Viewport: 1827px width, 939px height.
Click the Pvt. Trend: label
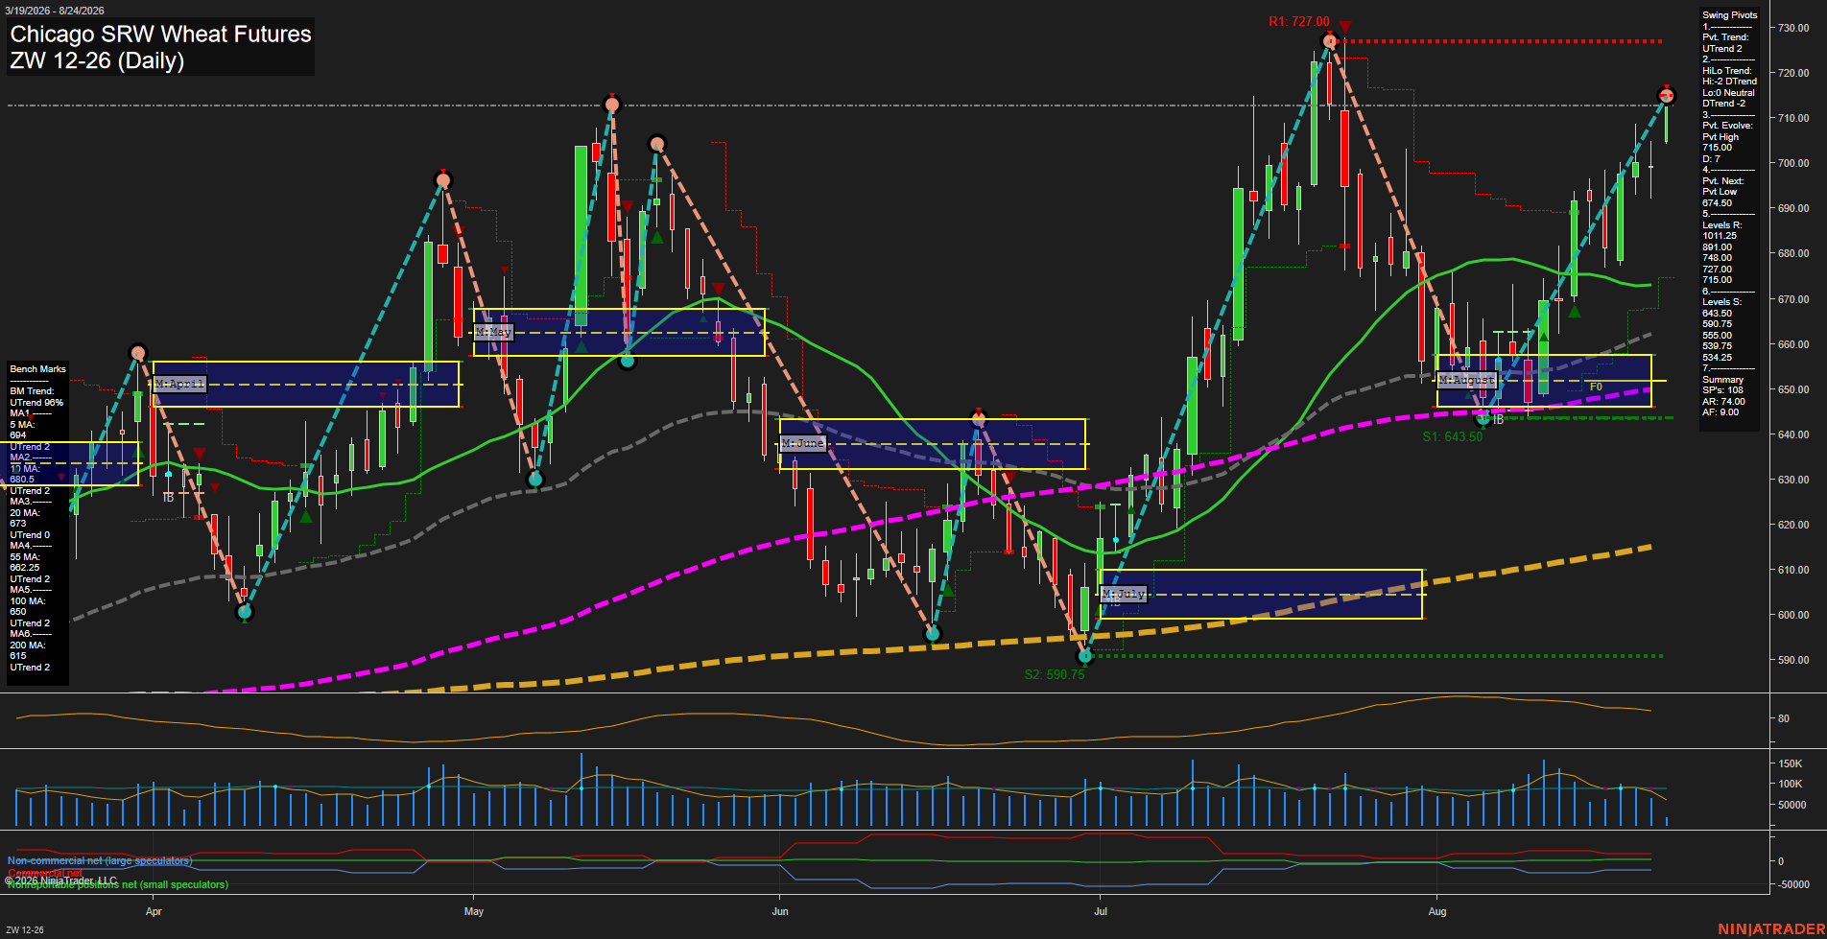[1725, 37]
